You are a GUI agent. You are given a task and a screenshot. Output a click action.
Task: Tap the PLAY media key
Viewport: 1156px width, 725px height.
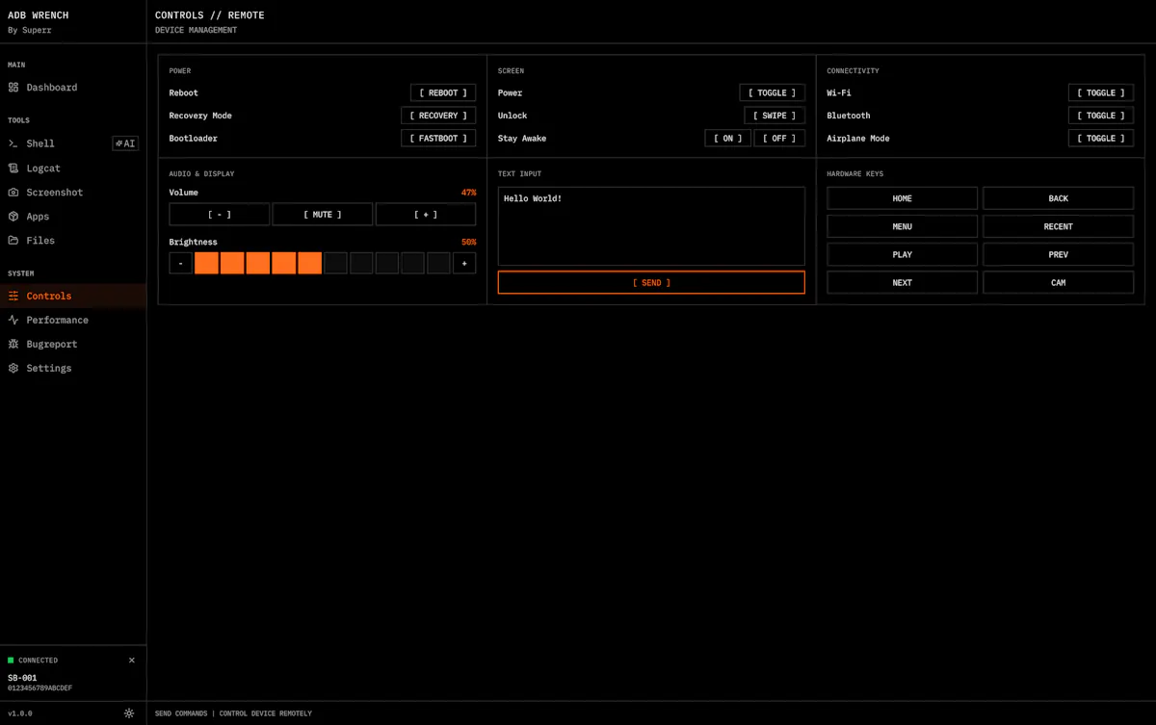[x=903, y=254]
